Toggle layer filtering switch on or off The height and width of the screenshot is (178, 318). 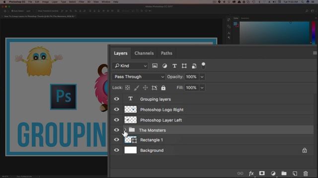tap(203, 65)
